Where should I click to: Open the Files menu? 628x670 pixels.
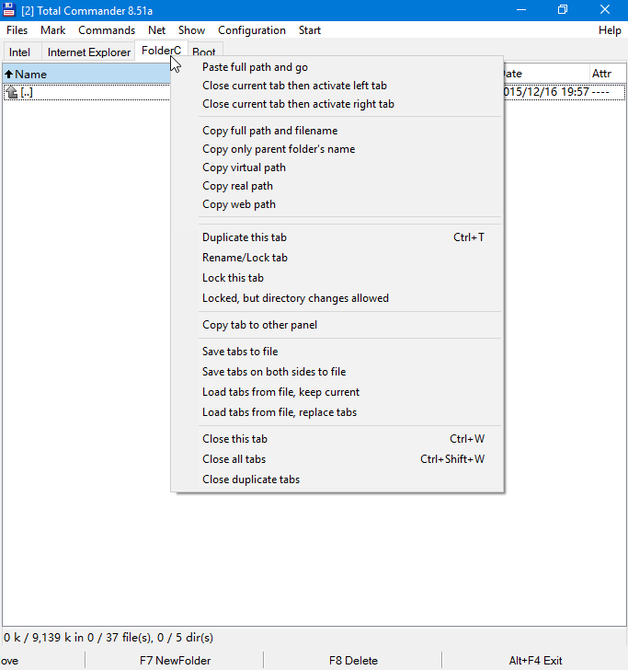pyautogui.click(x=17, y=30)
